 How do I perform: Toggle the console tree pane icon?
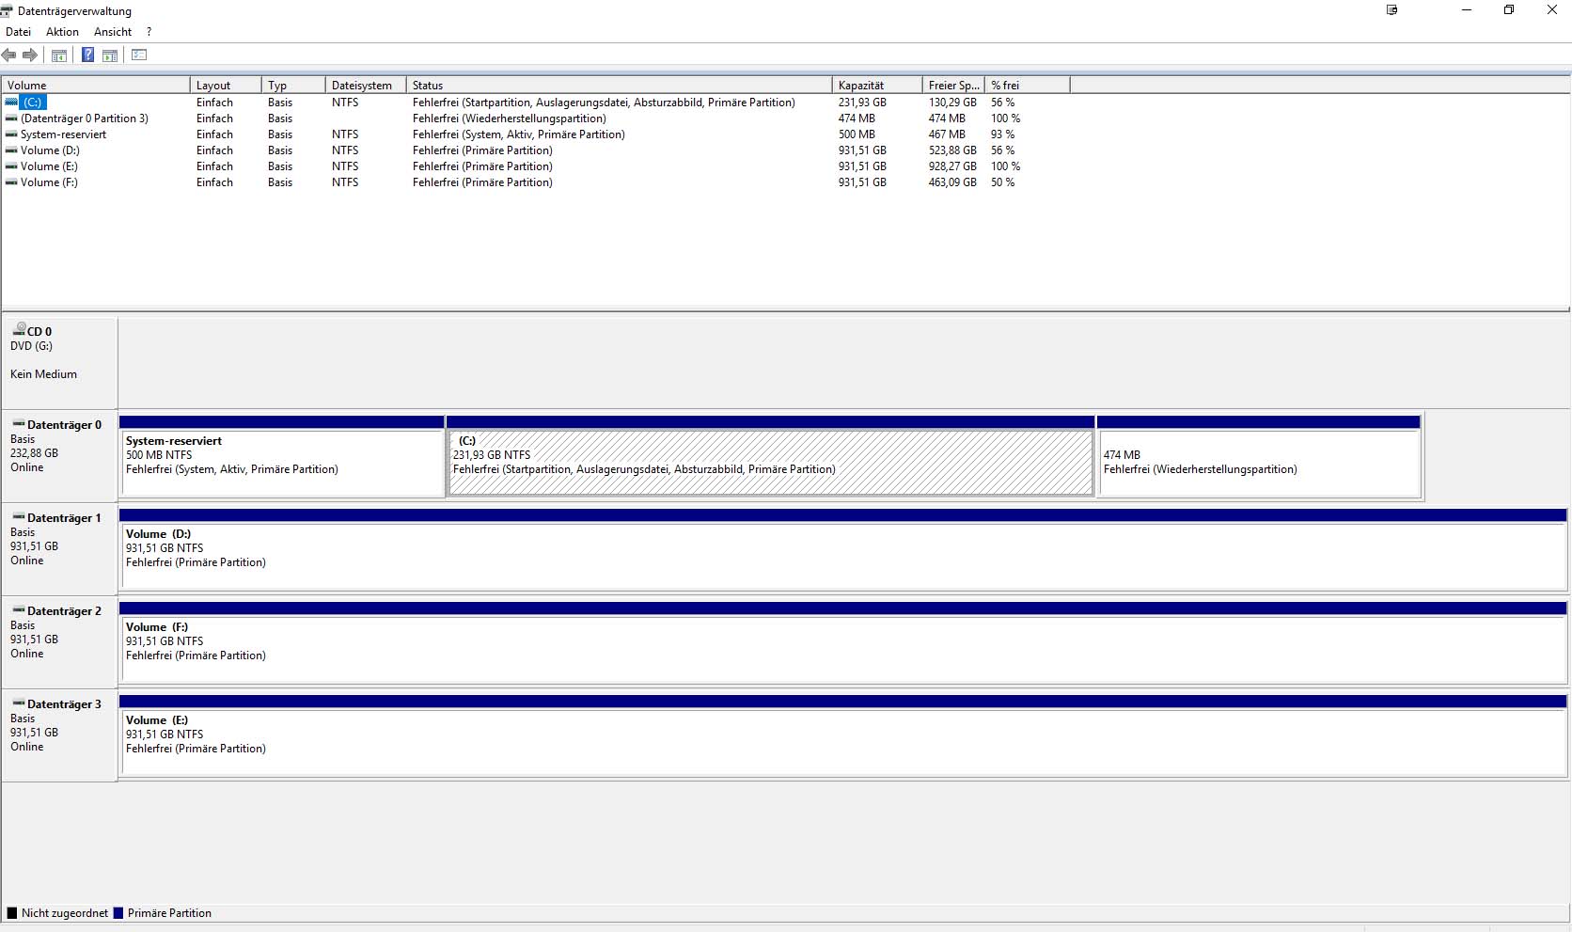[x=58, y=55]
